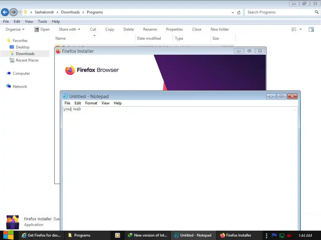The image size is (321, 240).
Task: Open the Start menu
Action: tap(8, 235)
